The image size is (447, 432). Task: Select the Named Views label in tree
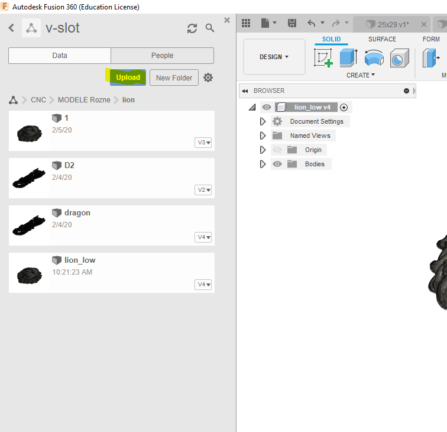coord(310,136)
